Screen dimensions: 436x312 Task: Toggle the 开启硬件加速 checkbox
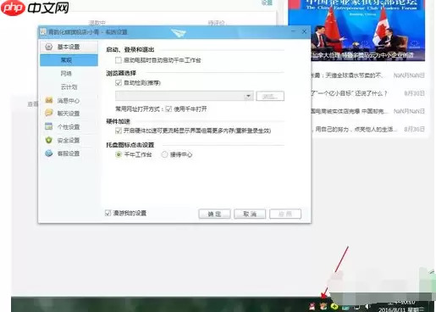pyautogui.click(x=119, y=131)
